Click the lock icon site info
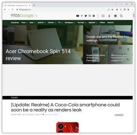The height and width of the screenshot is (135, 137). pos(17,10)
